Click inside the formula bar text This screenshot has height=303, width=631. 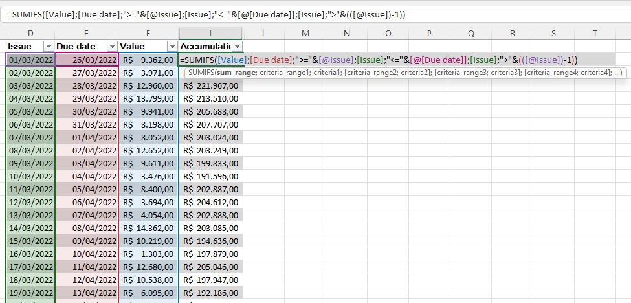click(x=206, y=15)
